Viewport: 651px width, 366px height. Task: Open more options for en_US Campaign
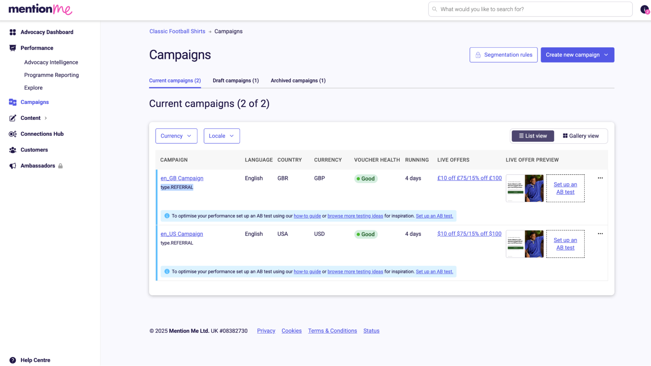[x=600, y=233]
